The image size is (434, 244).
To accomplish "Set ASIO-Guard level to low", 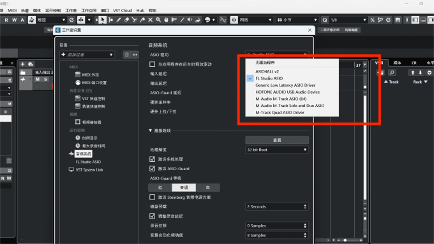I will pos(160,188).
